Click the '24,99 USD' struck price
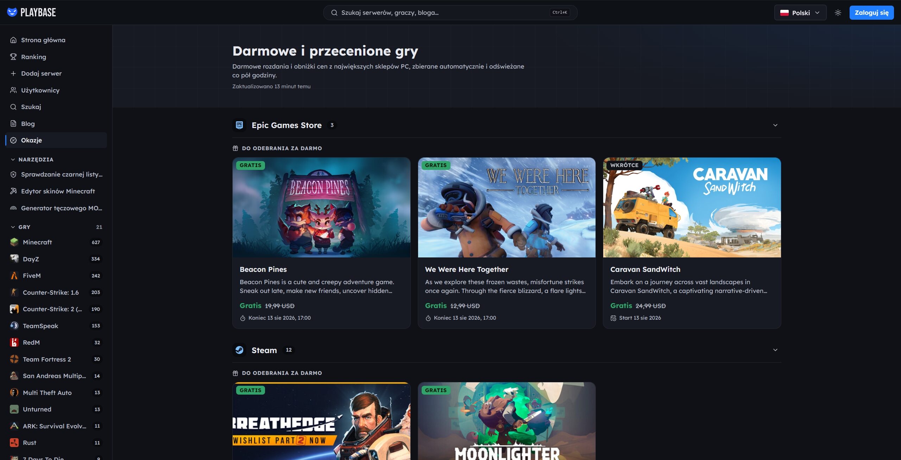901x460 pixels. point(650,306)
